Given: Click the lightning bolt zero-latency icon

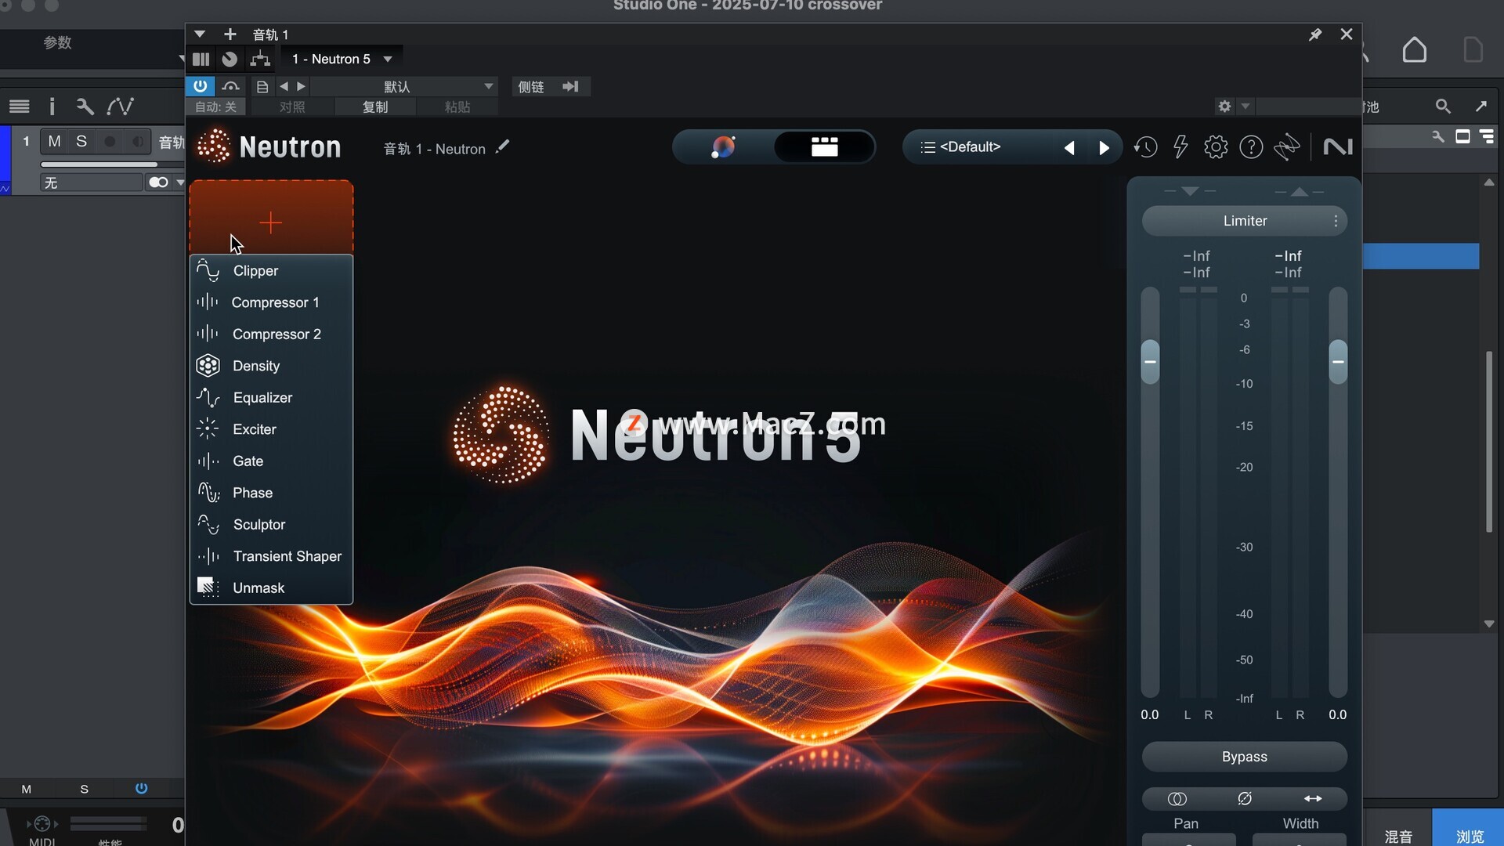Looking at the screenshot, I should click(x=1180, y=146).
